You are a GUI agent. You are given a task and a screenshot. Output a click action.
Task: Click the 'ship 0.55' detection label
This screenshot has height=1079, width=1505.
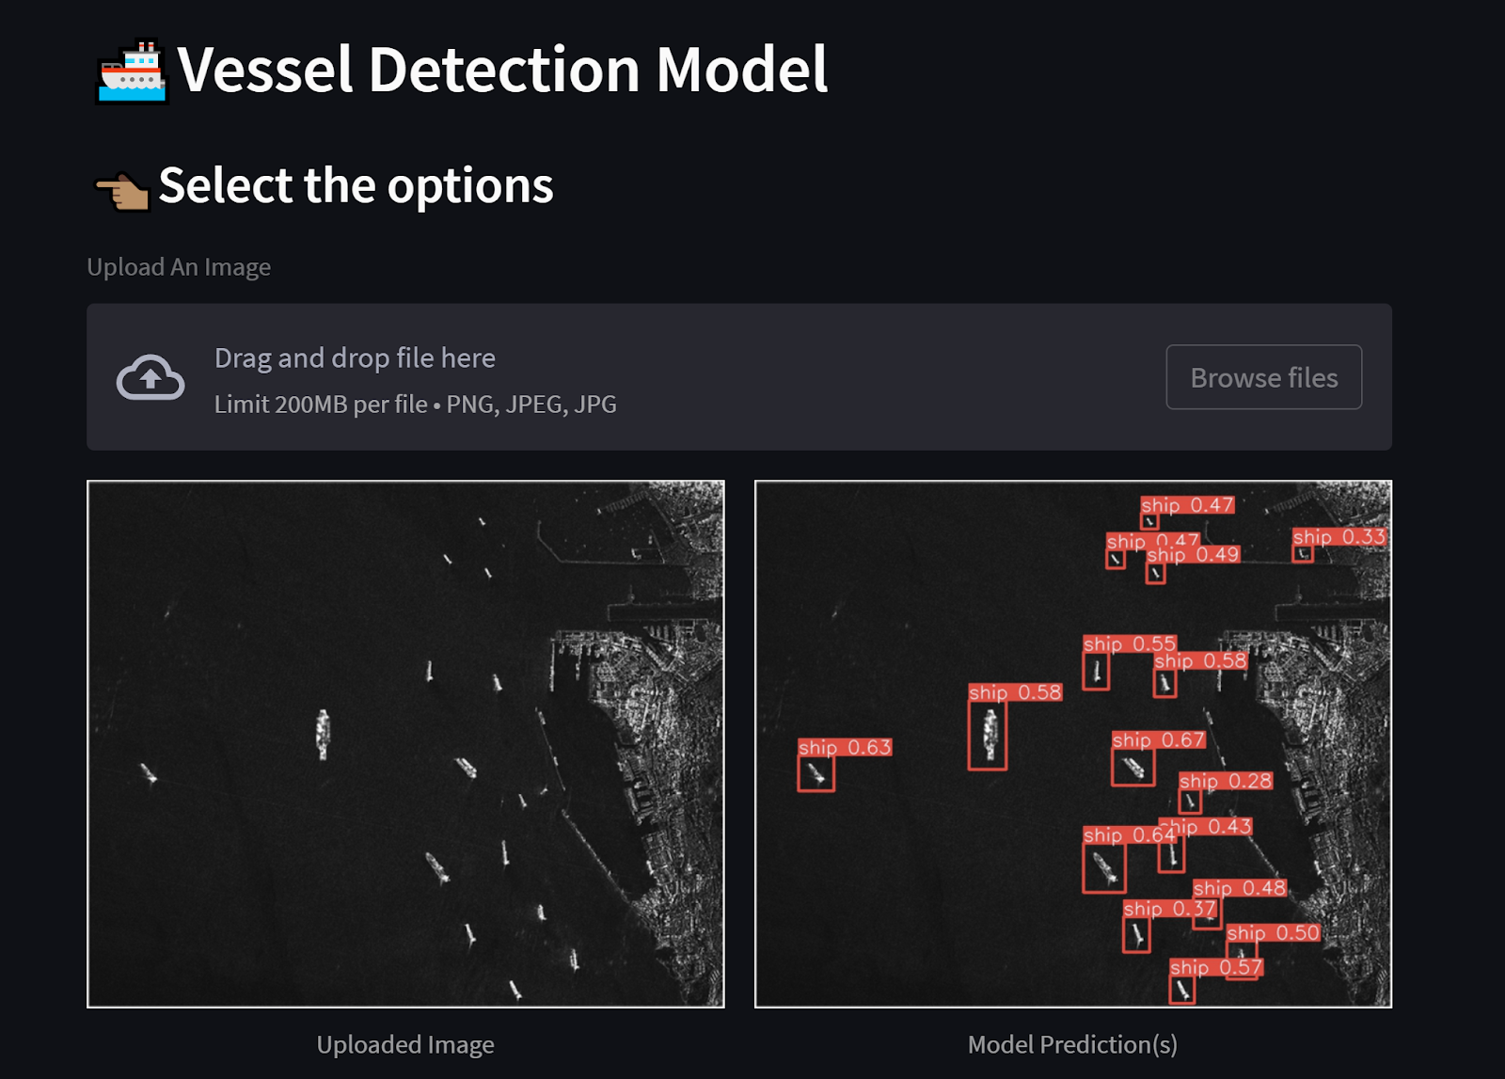coord(1129,644)
